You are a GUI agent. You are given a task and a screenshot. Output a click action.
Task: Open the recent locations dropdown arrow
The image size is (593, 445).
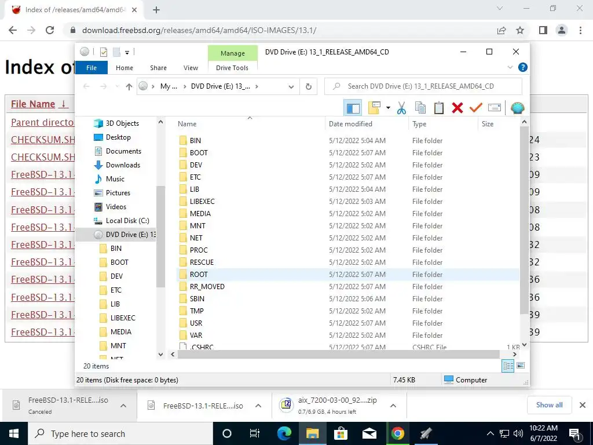[x=117, y=87]
